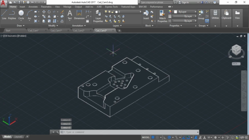The image size is (249, 140).
Task: Toggle ortho mode in status bar
Action: click(x=165, y=137)
